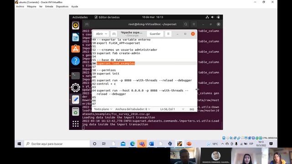Open Anchura del tabulador dropdown
This screenshot has height=164, width=292.
click(133, 109)
